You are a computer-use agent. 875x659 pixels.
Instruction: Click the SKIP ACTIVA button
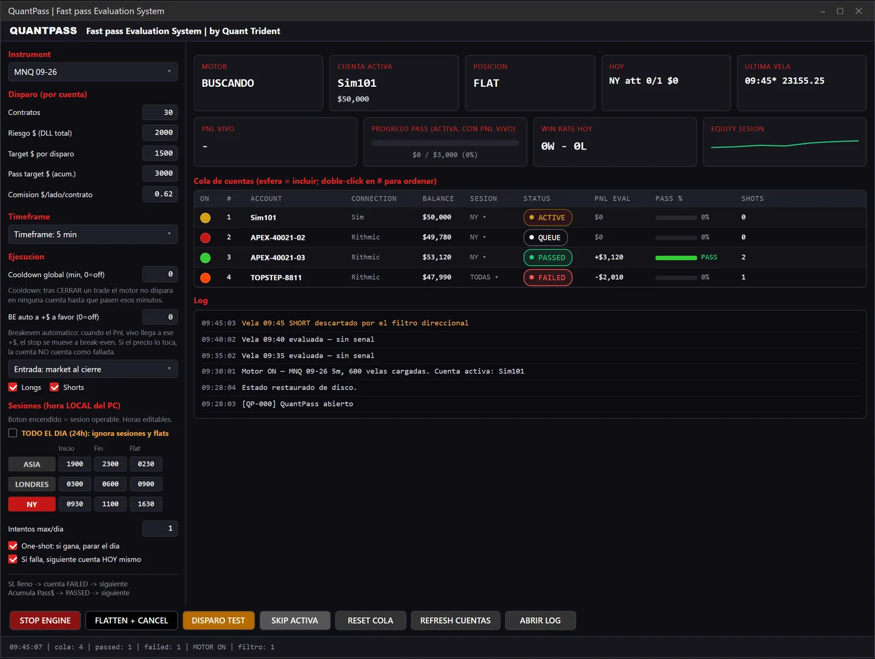(x=294, y=620)
